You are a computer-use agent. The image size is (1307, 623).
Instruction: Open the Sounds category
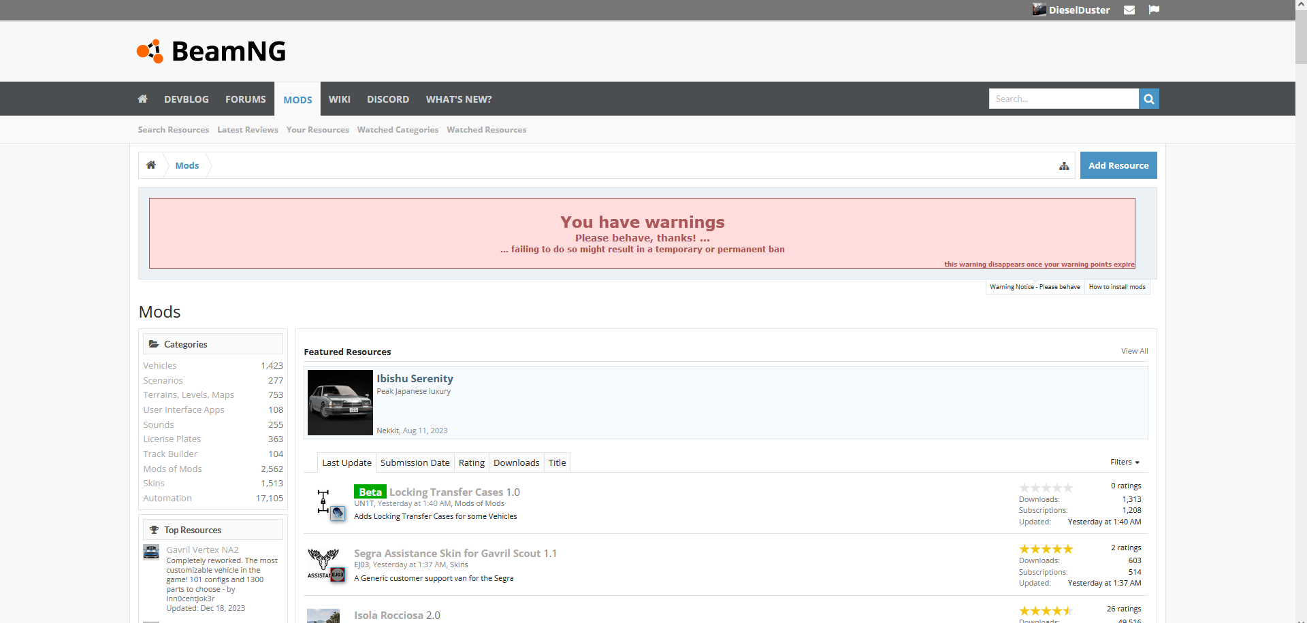pos(159,425)
